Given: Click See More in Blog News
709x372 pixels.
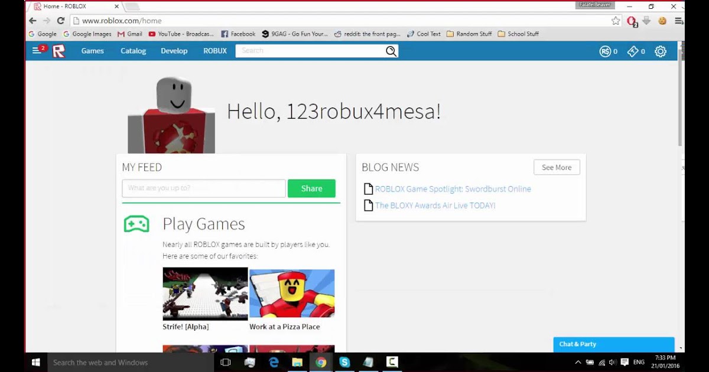Looking at the screenshot, I should (x=557, y=167).
